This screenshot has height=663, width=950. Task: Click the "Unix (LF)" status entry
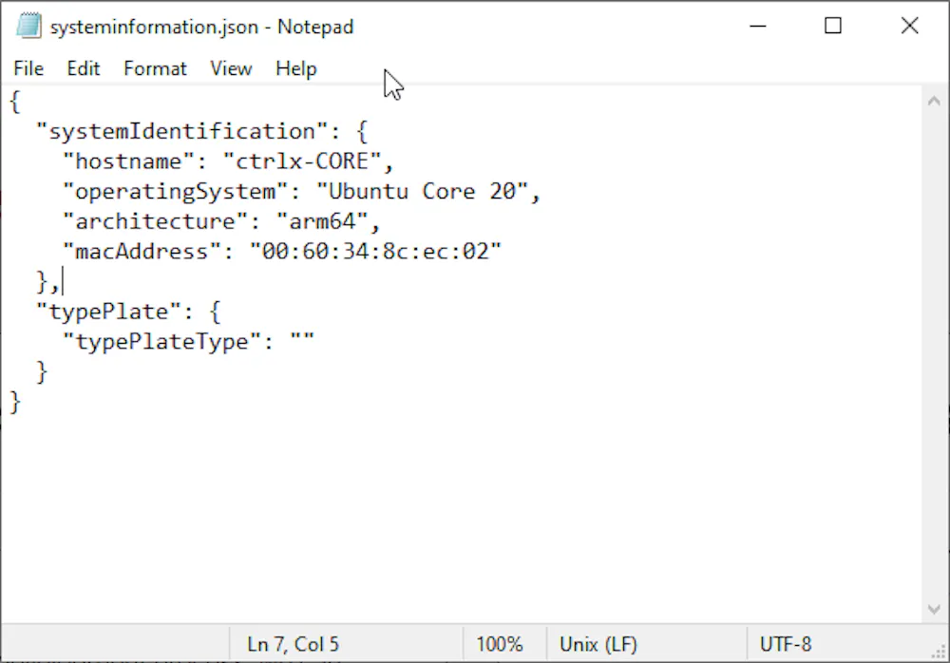click(598, 644)
